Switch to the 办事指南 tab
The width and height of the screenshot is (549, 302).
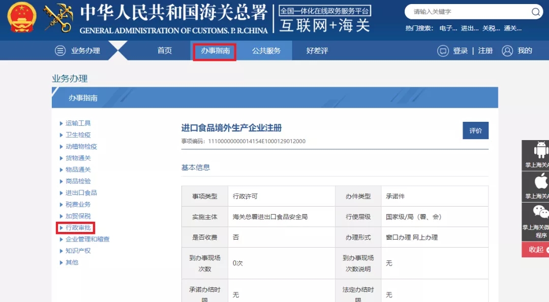[x=215, y=51]
